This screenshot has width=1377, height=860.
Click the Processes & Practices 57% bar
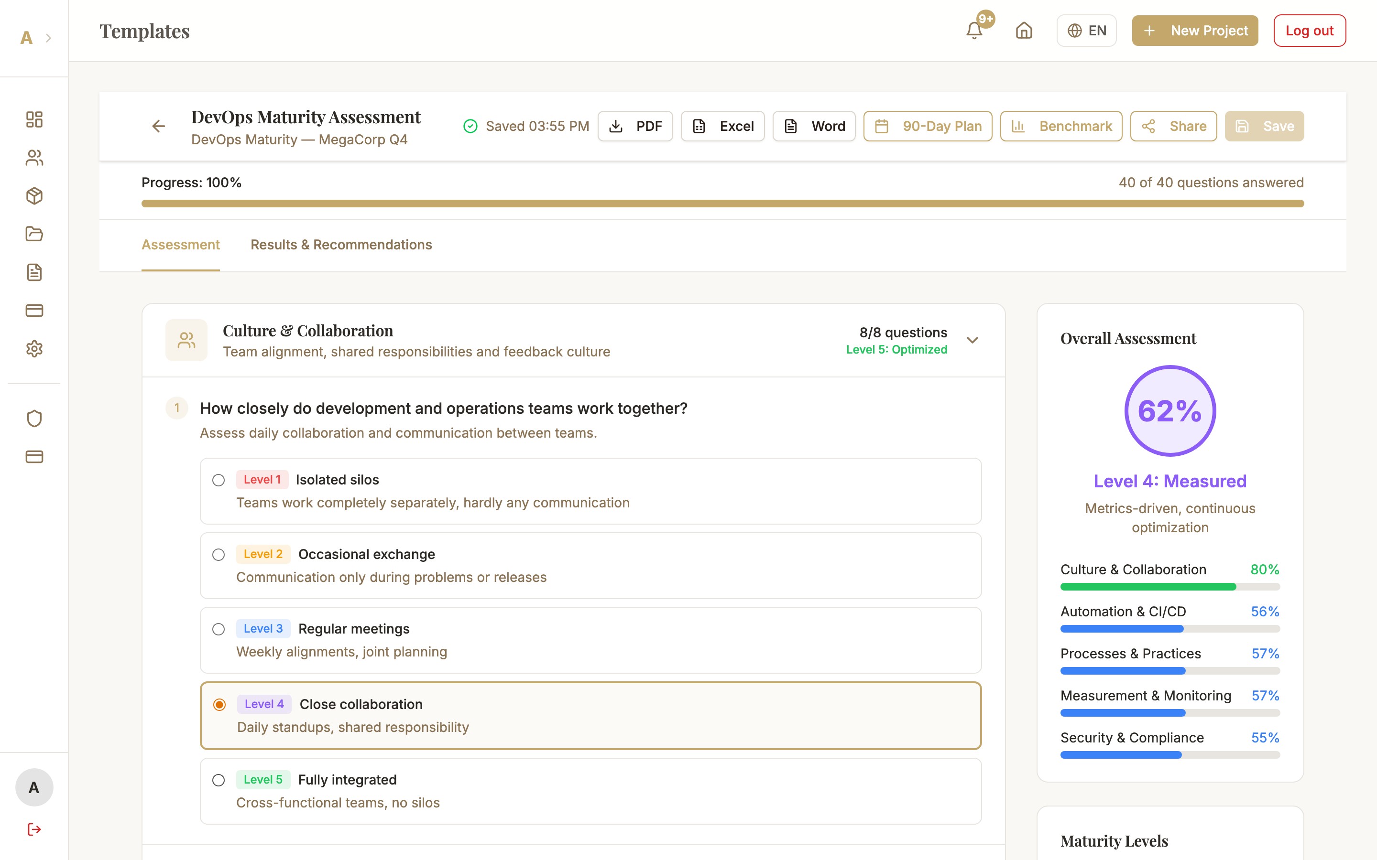coord(1170,671)
